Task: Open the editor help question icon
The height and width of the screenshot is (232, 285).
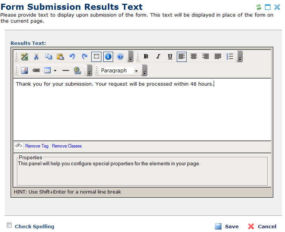Action: [120, 57]
